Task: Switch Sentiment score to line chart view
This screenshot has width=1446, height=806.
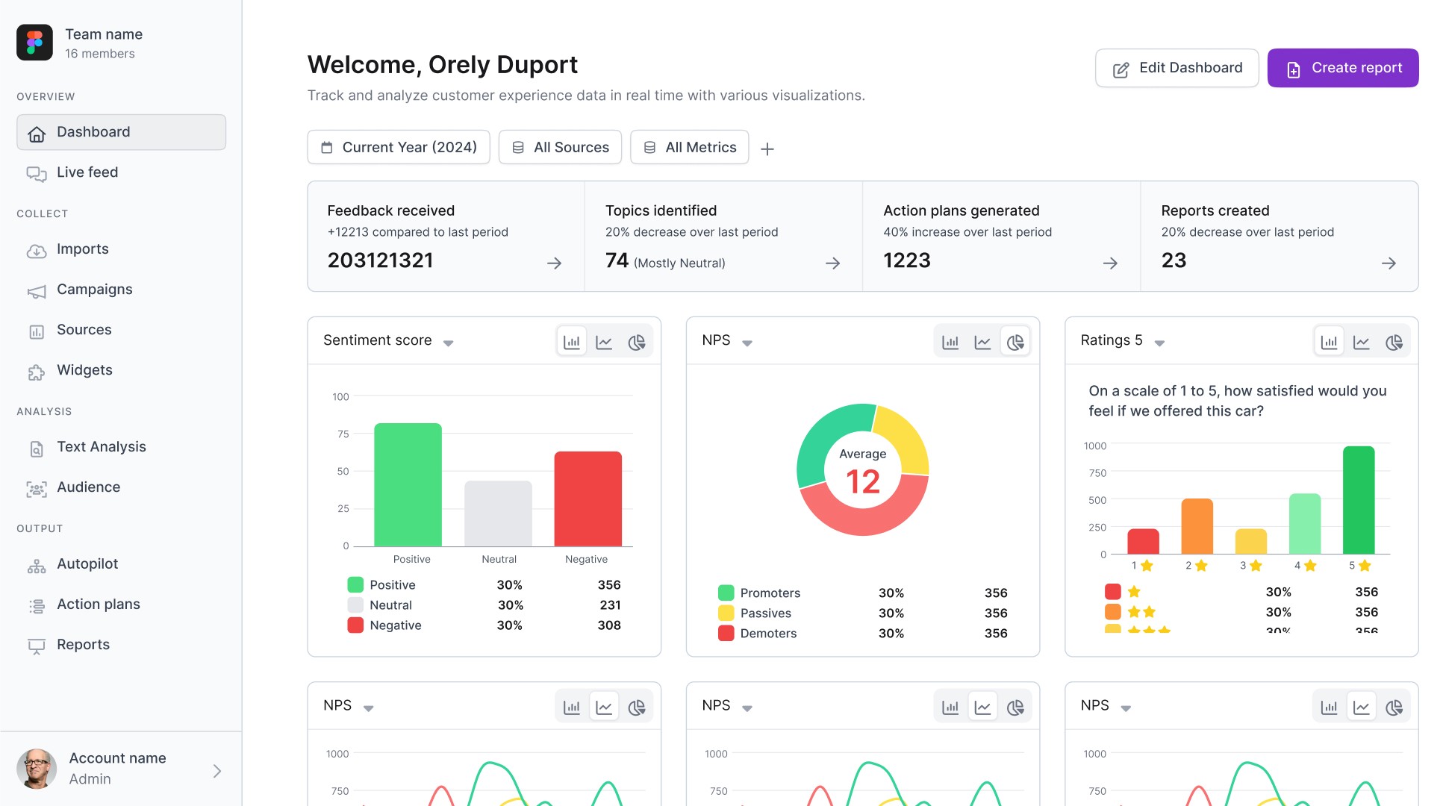Action: (604, 343)
